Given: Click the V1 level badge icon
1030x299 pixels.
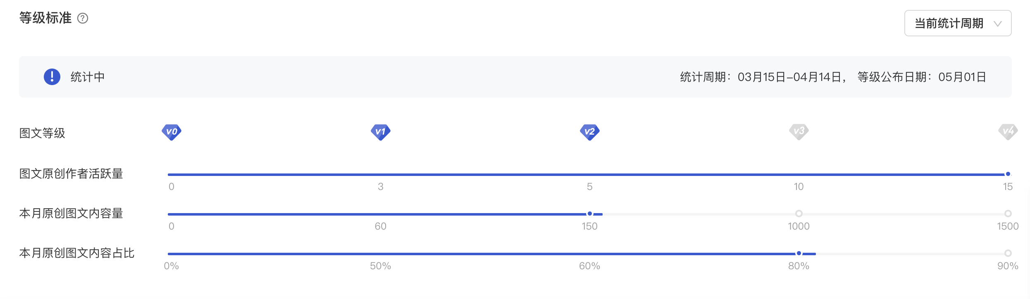Looking at the screenshot, I should click(x=381, y=132).
